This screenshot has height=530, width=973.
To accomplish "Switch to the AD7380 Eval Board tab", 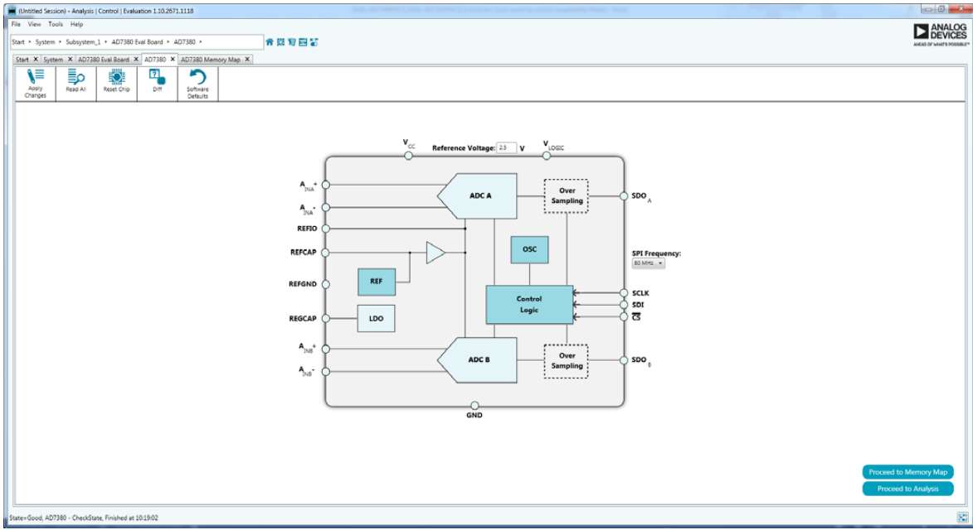I will coord(104,60).
